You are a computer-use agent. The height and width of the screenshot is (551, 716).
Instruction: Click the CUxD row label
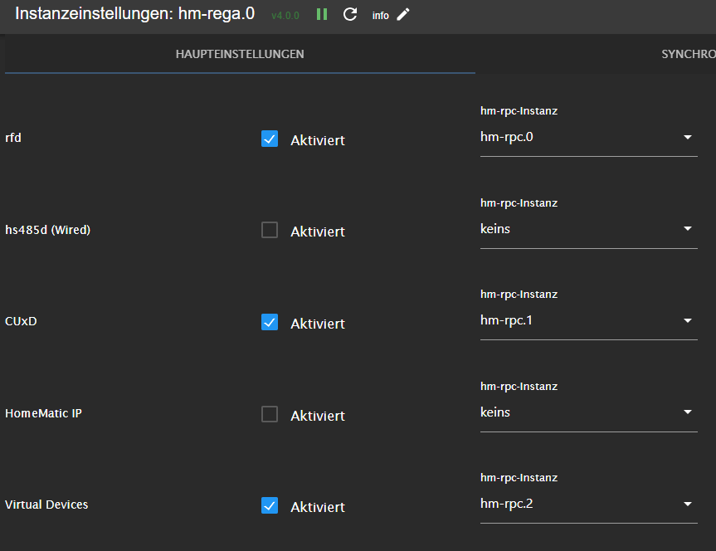[21, 321]
